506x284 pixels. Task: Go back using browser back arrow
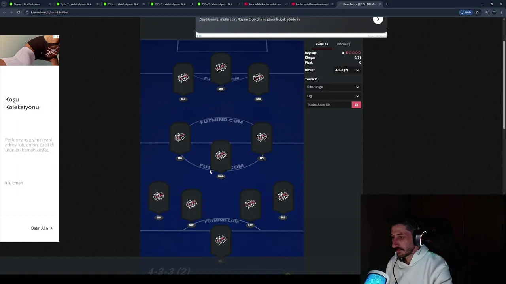(4, 12)
